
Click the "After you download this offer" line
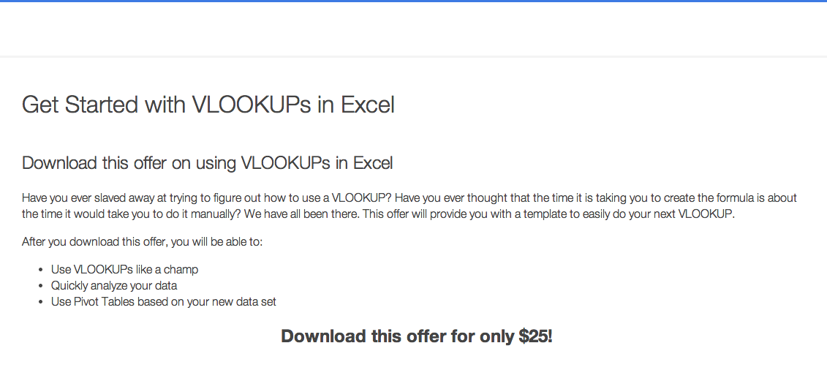point(142,241)
